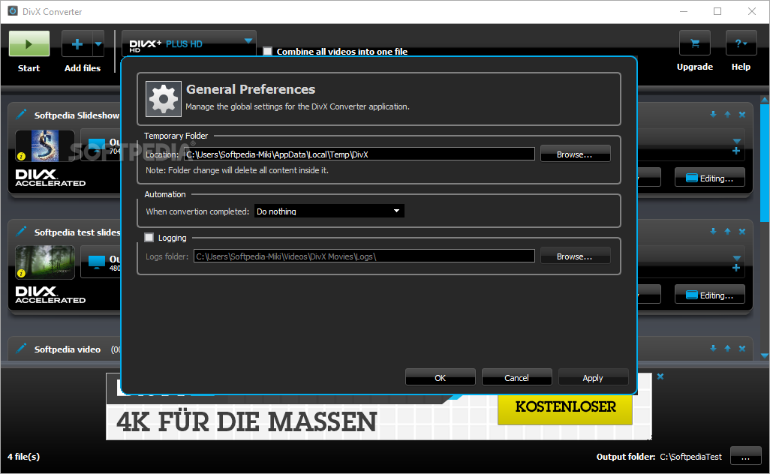Image resolution: width=770 pixels, height=474 pixels.
Task: Start conversion with the green play button
Action: tap(29, 43)
